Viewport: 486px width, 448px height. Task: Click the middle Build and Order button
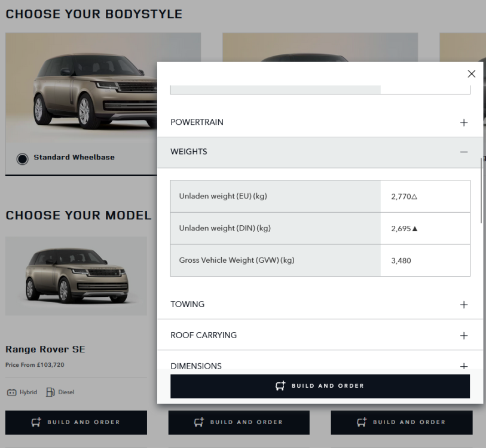click(239, 422)
